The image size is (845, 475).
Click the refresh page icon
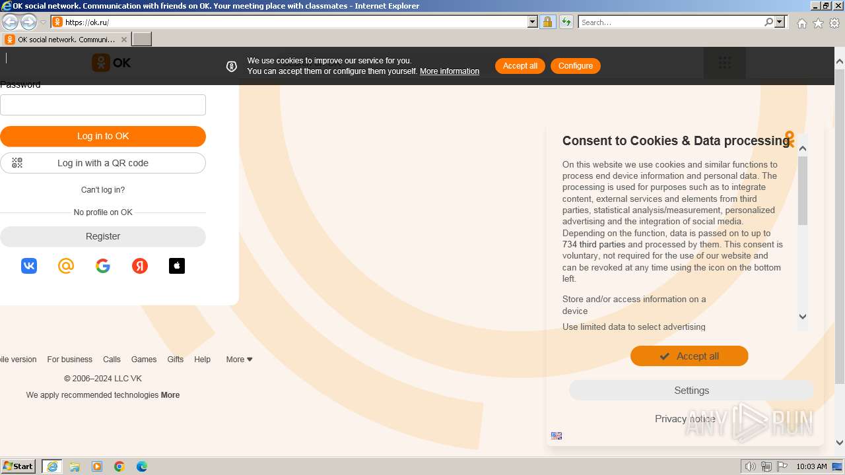[x=566, y=22]
